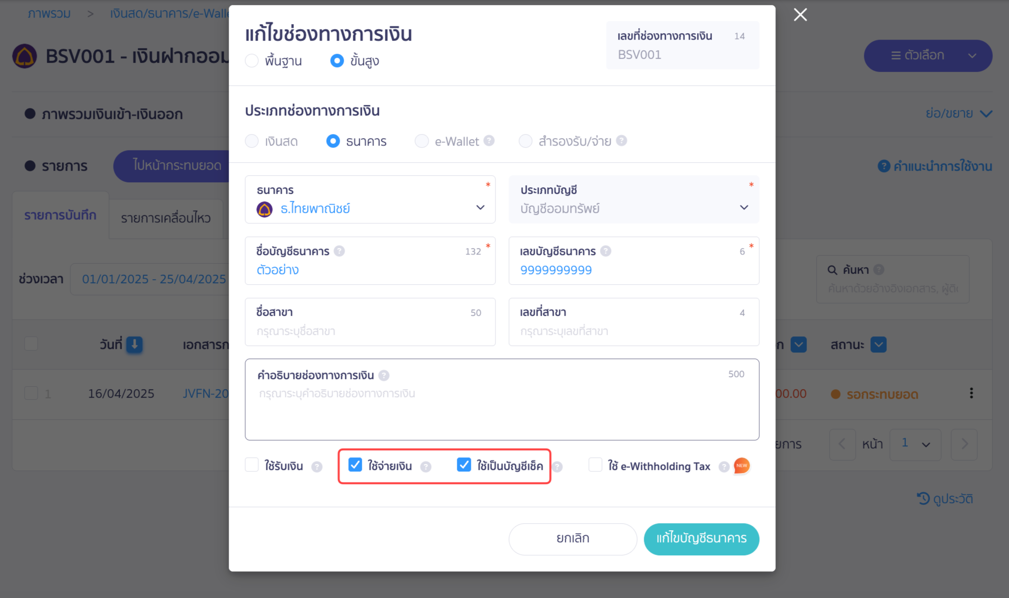
Task: Click help icon beside ชื่อบัญชีธนาคาร label
Action: pyautogui.click(x=339, y=251)
